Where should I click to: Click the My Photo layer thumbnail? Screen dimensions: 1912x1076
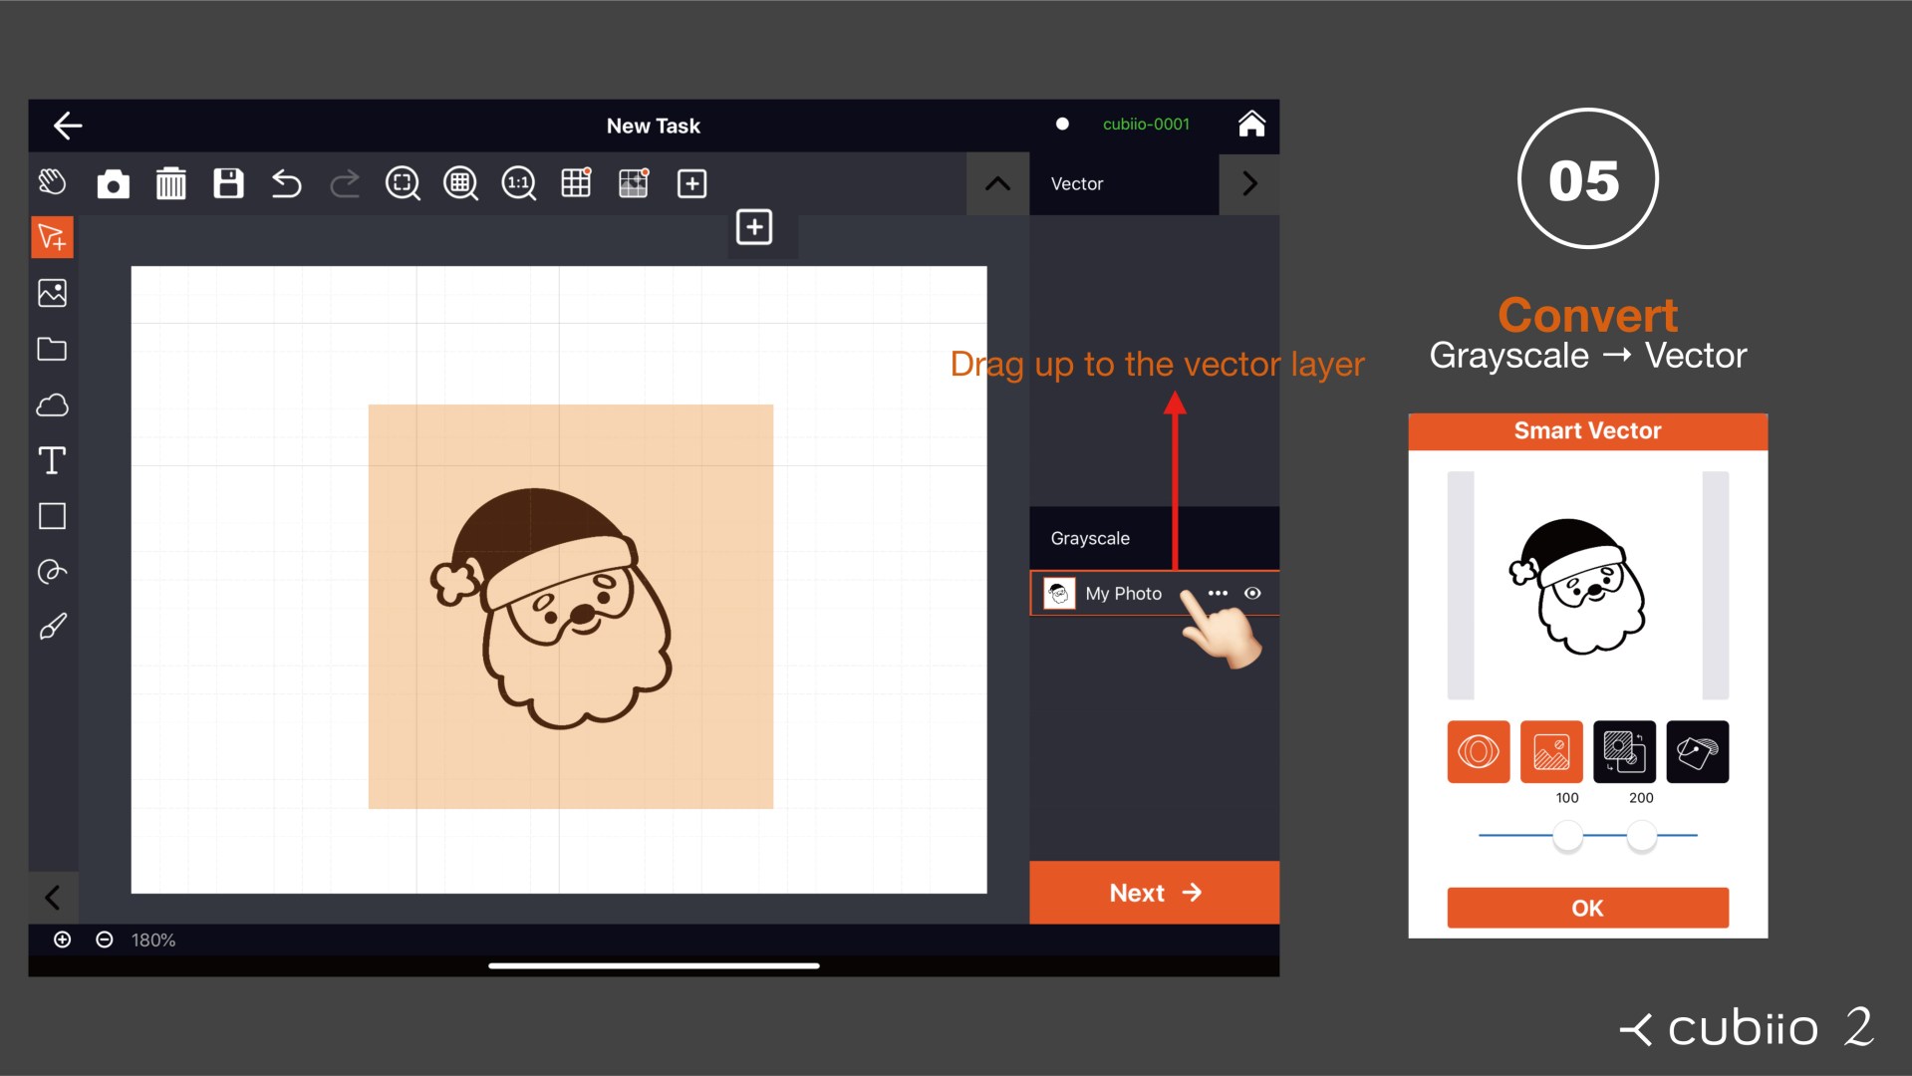pos(1060,593)
